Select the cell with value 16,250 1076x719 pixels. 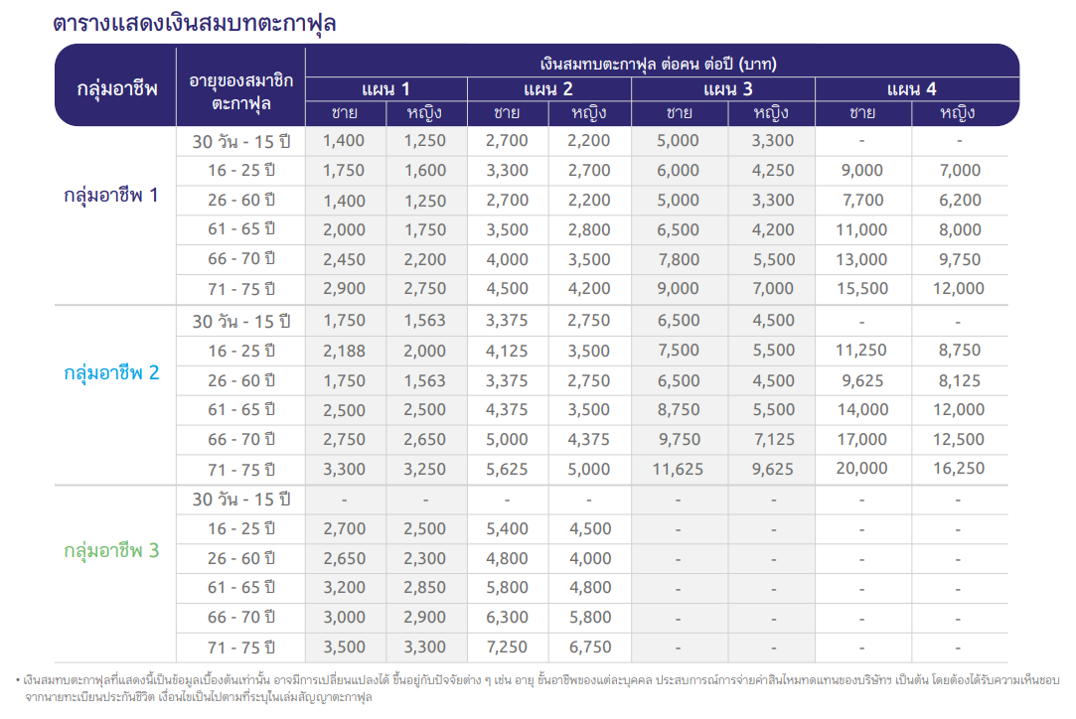coord(960,469)
